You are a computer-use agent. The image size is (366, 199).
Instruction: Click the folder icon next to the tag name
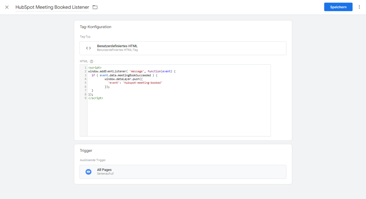coord(95,7)
